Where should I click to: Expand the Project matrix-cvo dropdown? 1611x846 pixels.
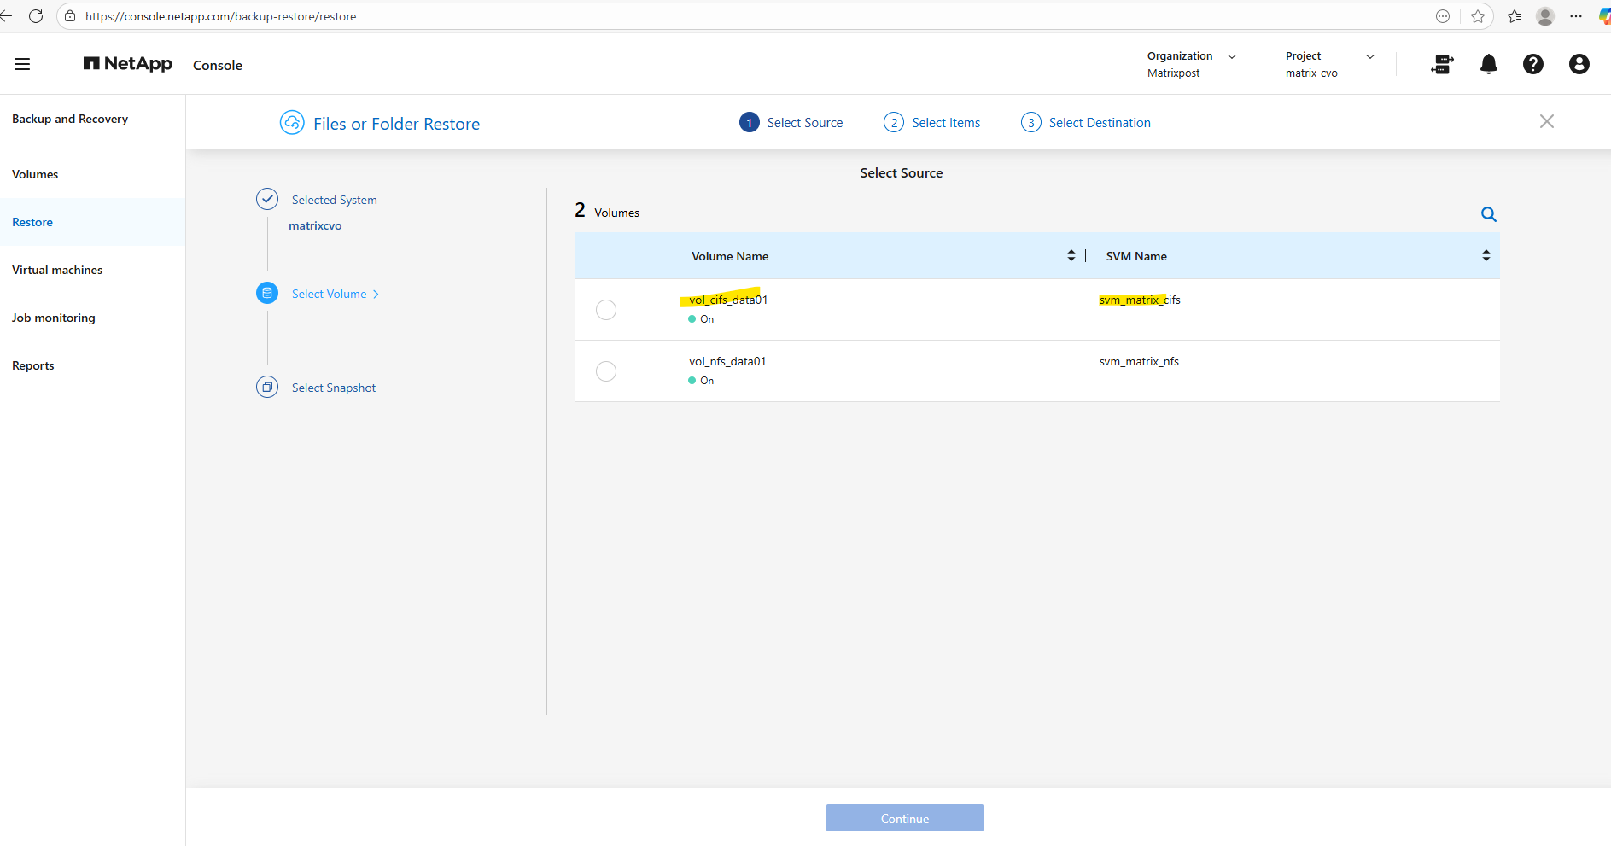click(x=1369, y=56)
